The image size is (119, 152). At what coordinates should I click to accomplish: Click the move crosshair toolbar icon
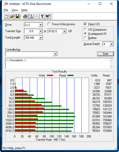click(36, 16)
